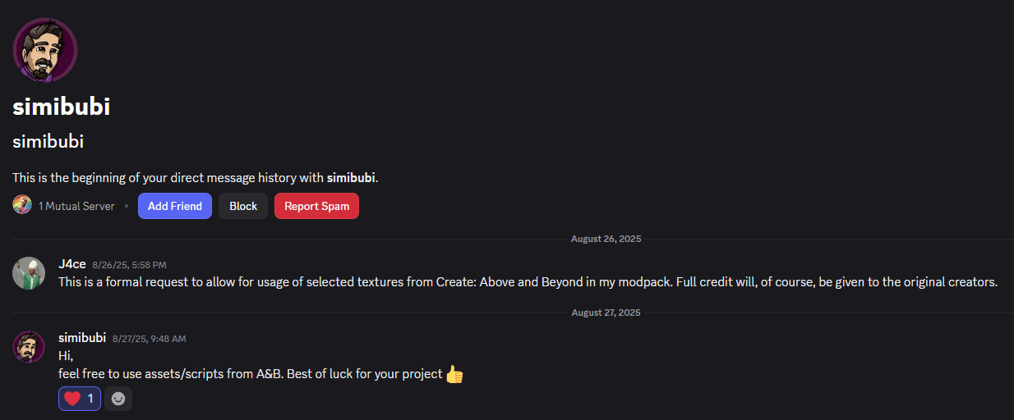The height and width of the screenshot is (420, 1014).
Task: Click the large simibubi display name heading
Action: 62,107
